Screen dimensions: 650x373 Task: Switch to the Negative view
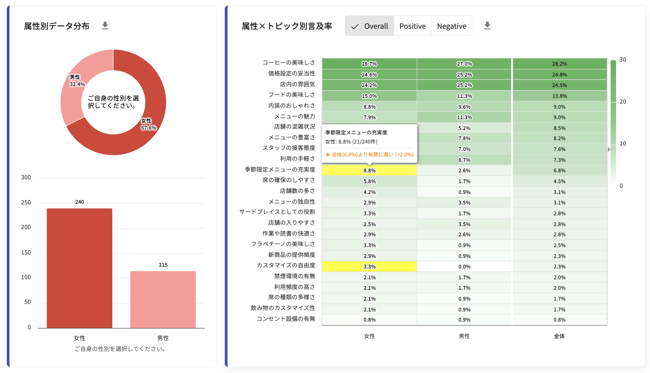[452, 26]
